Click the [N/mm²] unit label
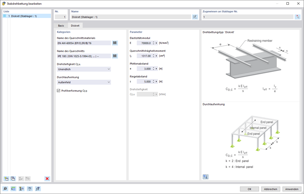Viewport: 304px width, 194px height. click(164, 43)
